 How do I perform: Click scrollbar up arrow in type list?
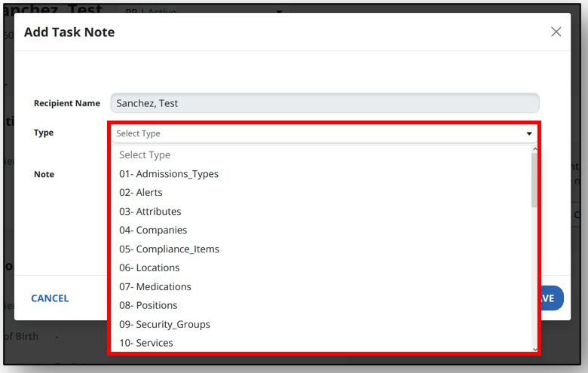tap(534, 149)
